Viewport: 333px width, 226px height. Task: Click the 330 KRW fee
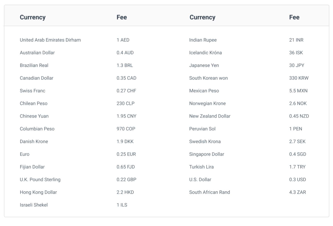(x=299, y=78)
